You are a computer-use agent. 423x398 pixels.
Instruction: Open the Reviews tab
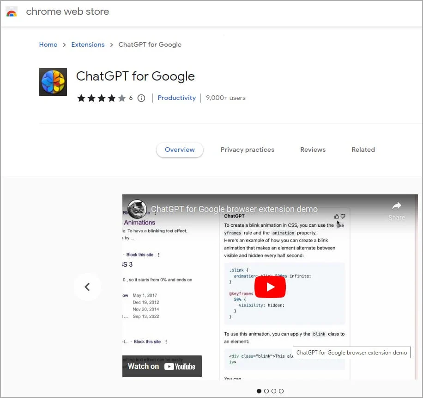[x=313, y=150]
